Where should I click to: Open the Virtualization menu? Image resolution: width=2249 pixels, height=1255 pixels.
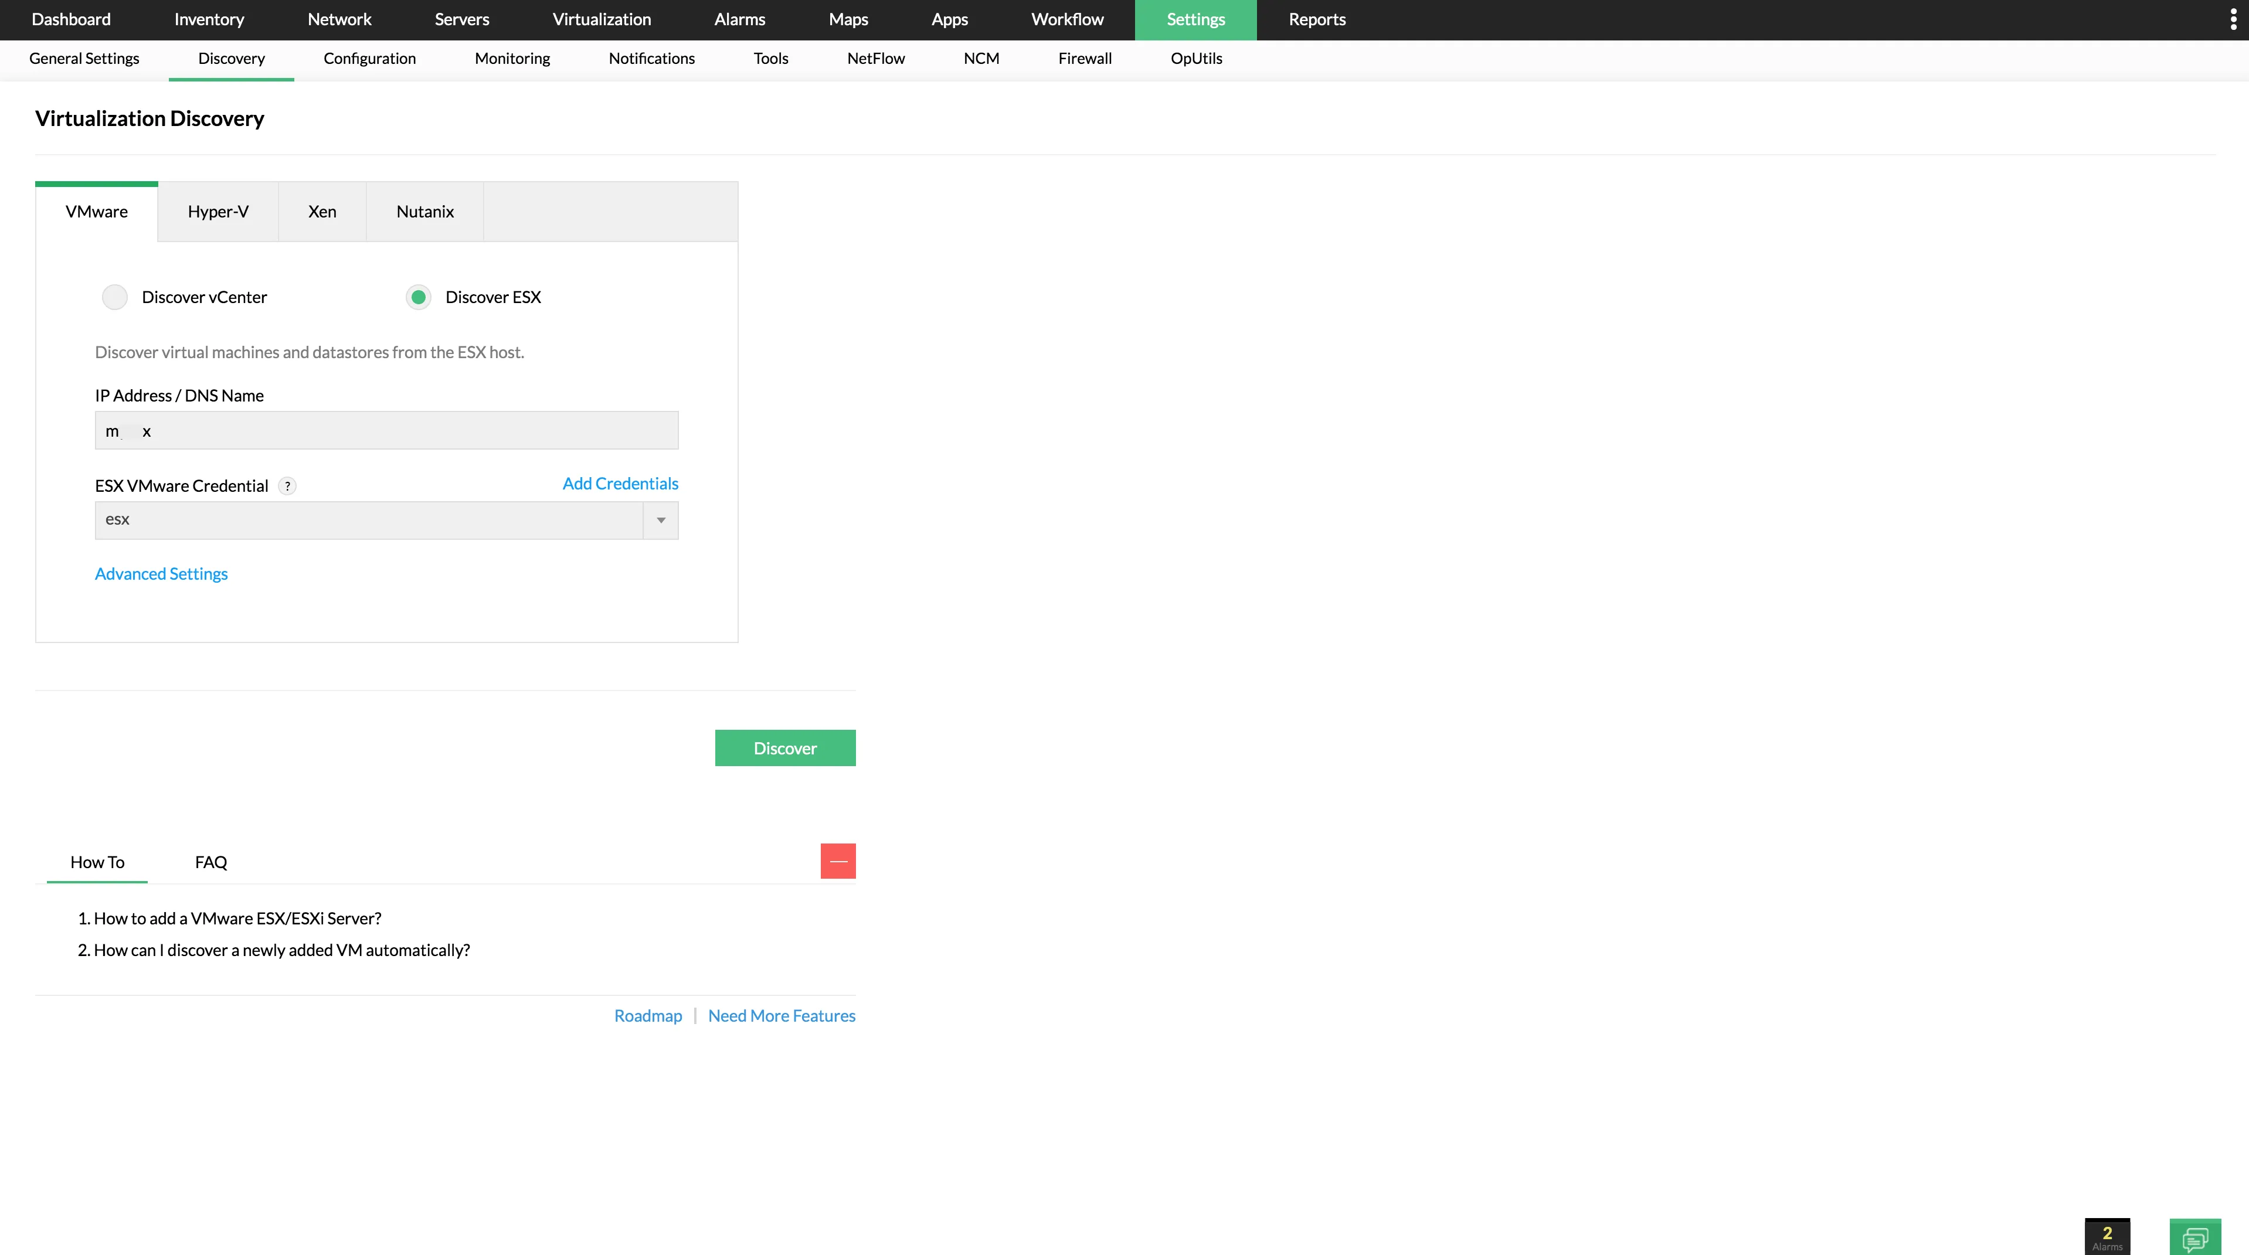pos(601,19)
